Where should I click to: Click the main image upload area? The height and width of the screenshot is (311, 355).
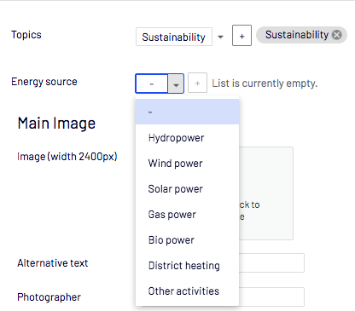click(x=266, y=193)
